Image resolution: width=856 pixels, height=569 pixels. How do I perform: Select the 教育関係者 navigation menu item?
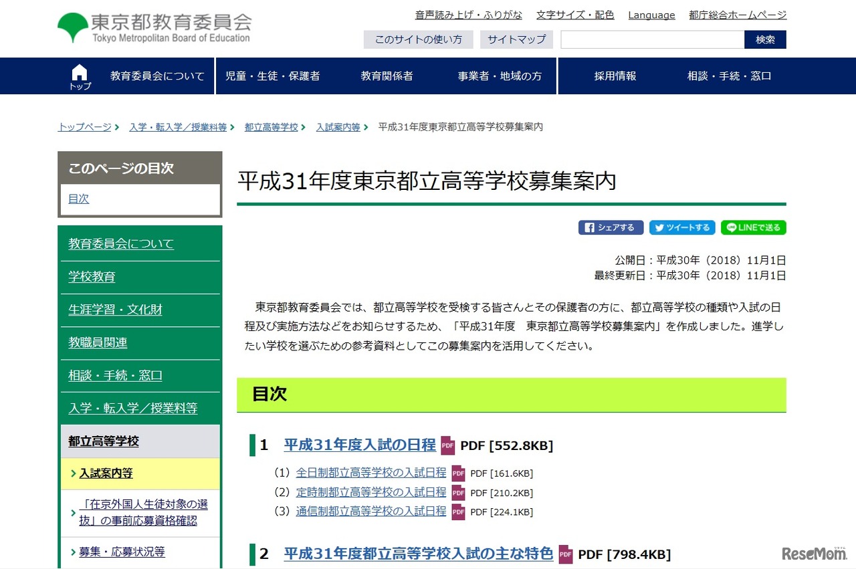[387, 76]
